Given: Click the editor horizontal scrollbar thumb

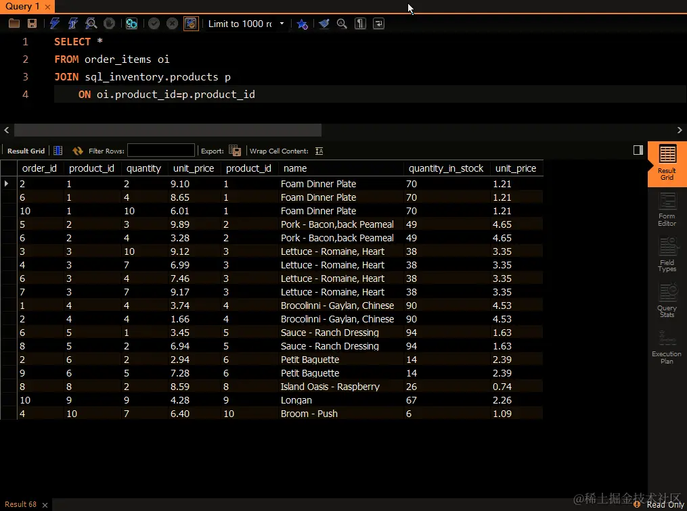Looking at the screenshot, I should click(x=168, y=130).
